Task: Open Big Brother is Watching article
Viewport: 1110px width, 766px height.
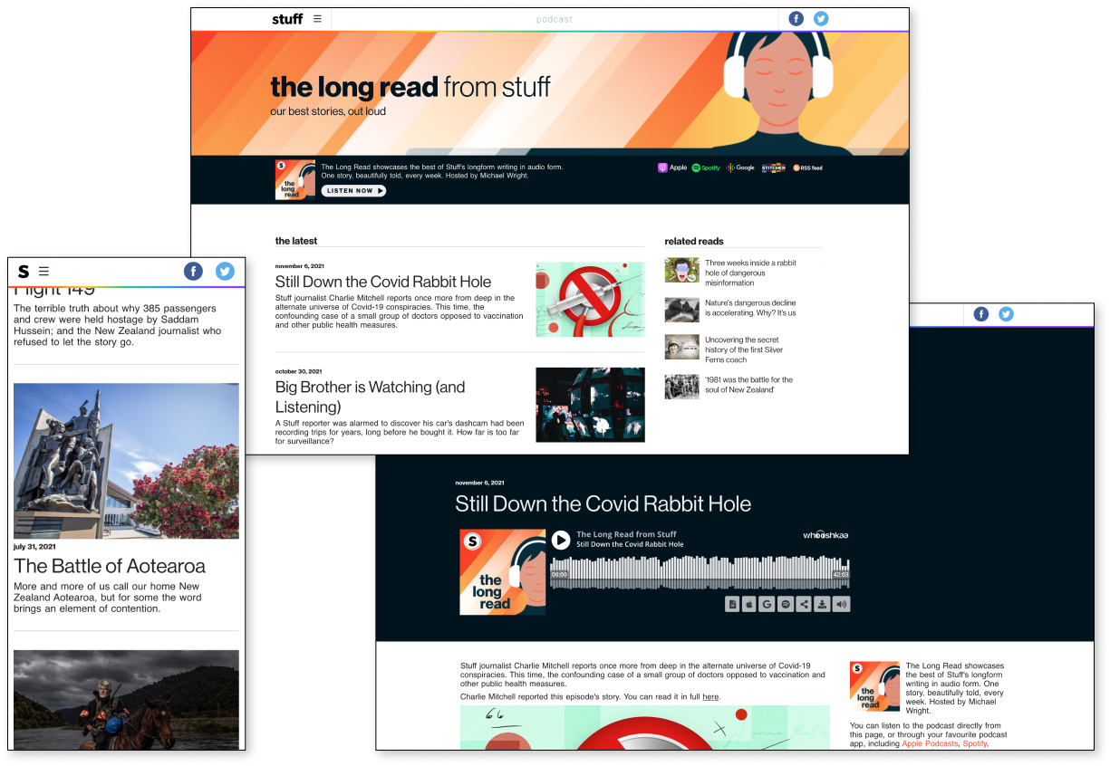Action: [x=371, y=397]
